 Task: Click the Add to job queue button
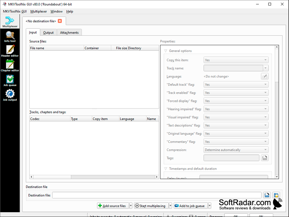191,205
